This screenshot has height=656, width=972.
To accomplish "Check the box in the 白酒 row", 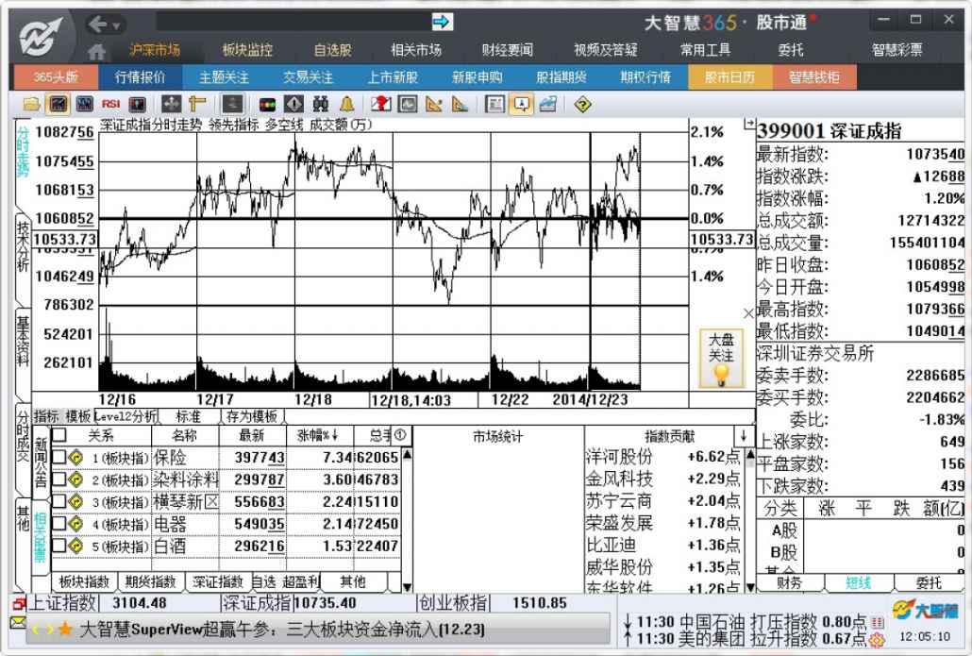I will 59,547.
